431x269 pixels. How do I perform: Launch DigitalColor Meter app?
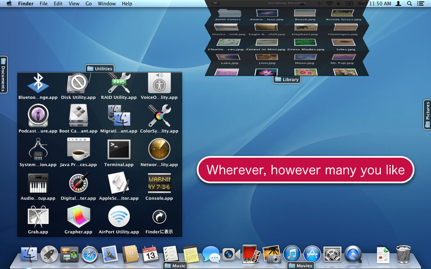[x=78, y=183]
